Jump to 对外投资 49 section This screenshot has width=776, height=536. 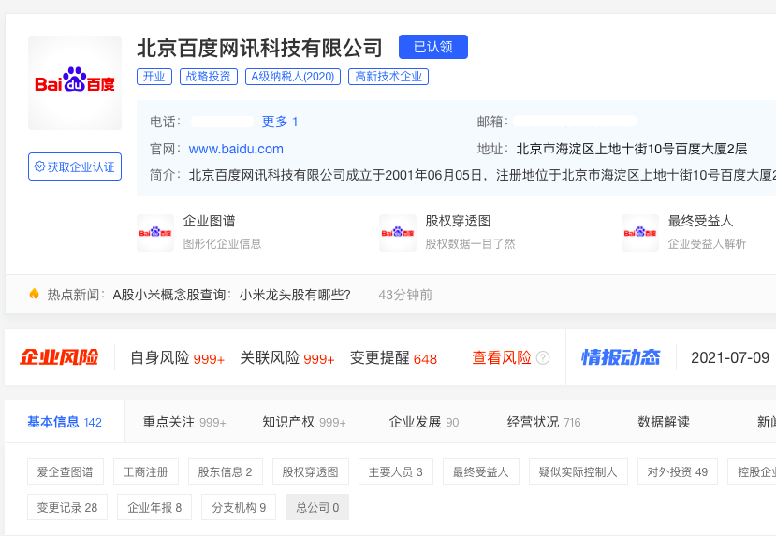(x=678, y=471)
